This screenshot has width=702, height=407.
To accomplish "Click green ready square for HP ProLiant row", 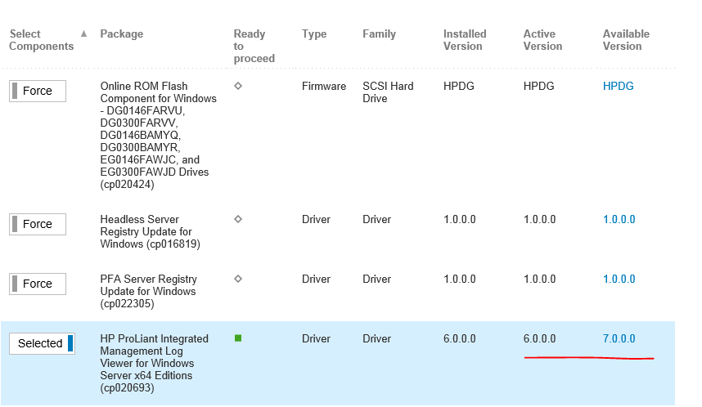I will click(x=238, y=338).
